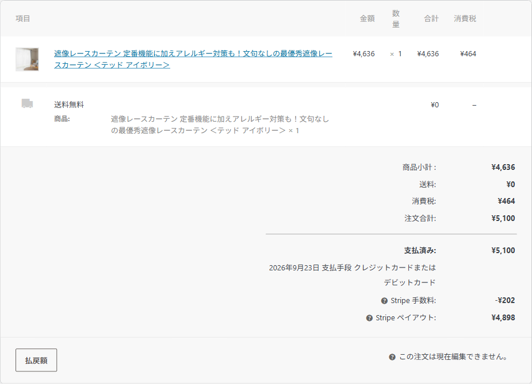532x384 pixels.
Task: Click the curtain product thumbnail image
Action: coord(27,59)
